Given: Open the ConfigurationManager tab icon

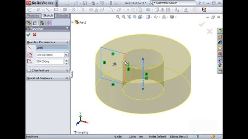Looking at the screenshot, I should [x=42, y=23].
